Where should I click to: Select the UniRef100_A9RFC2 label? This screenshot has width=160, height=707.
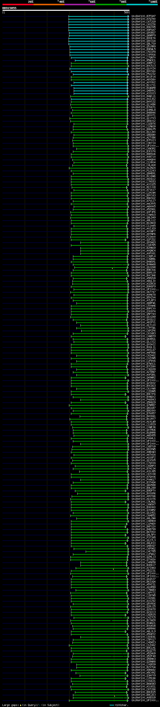tap(143, 63)
